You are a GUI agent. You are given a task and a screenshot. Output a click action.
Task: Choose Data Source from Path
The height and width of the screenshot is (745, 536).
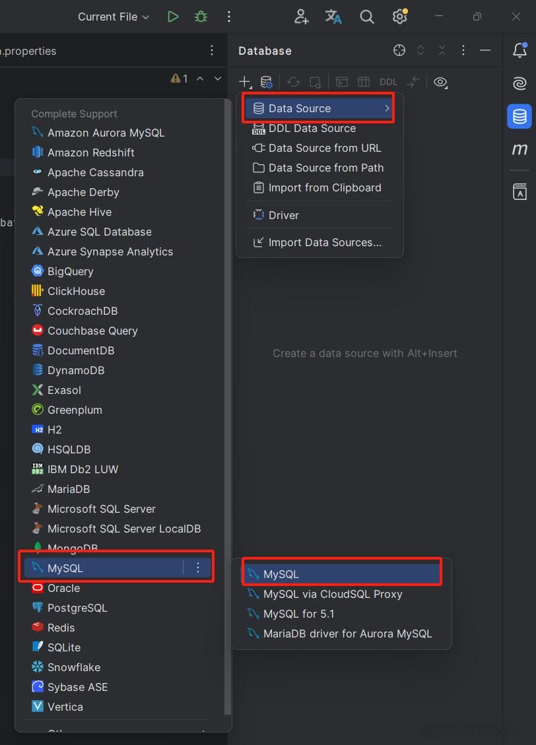(x=319, y=168)
